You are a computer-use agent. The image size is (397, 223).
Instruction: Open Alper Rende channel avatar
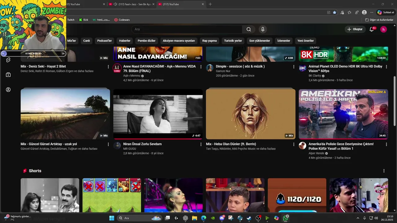[x=302, y=146]
